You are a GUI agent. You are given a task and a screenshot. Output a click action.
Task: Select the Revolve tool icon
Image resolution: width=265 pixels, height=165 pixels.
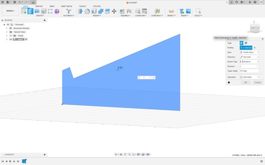tap(37, 11)
